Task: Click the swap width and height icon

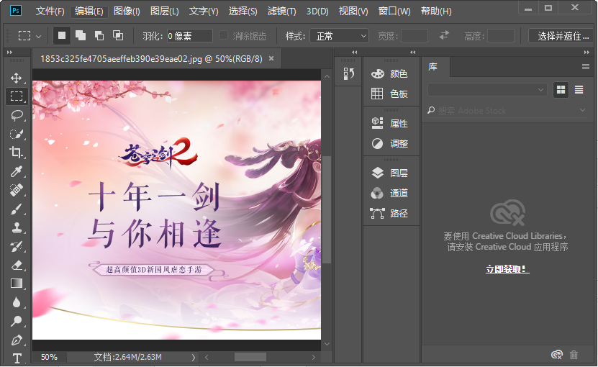Action: pyautogui.click(x=444, y=35)
